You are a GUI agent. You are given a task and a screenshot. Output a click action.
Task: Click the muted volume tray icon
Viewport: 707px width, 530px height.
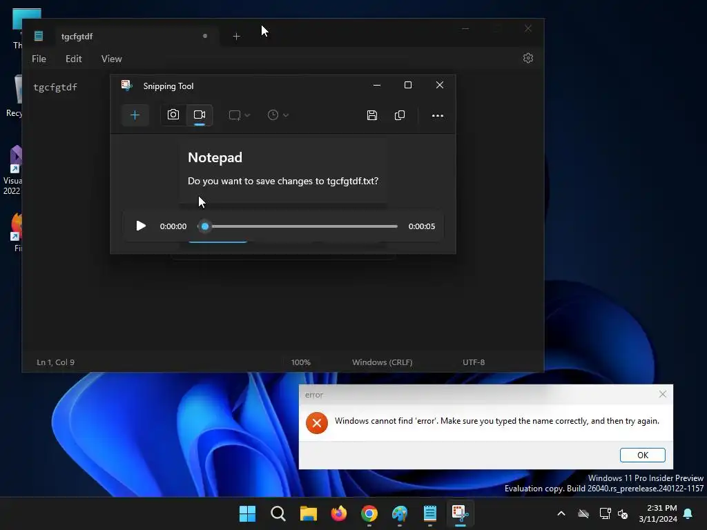point(623,513)
